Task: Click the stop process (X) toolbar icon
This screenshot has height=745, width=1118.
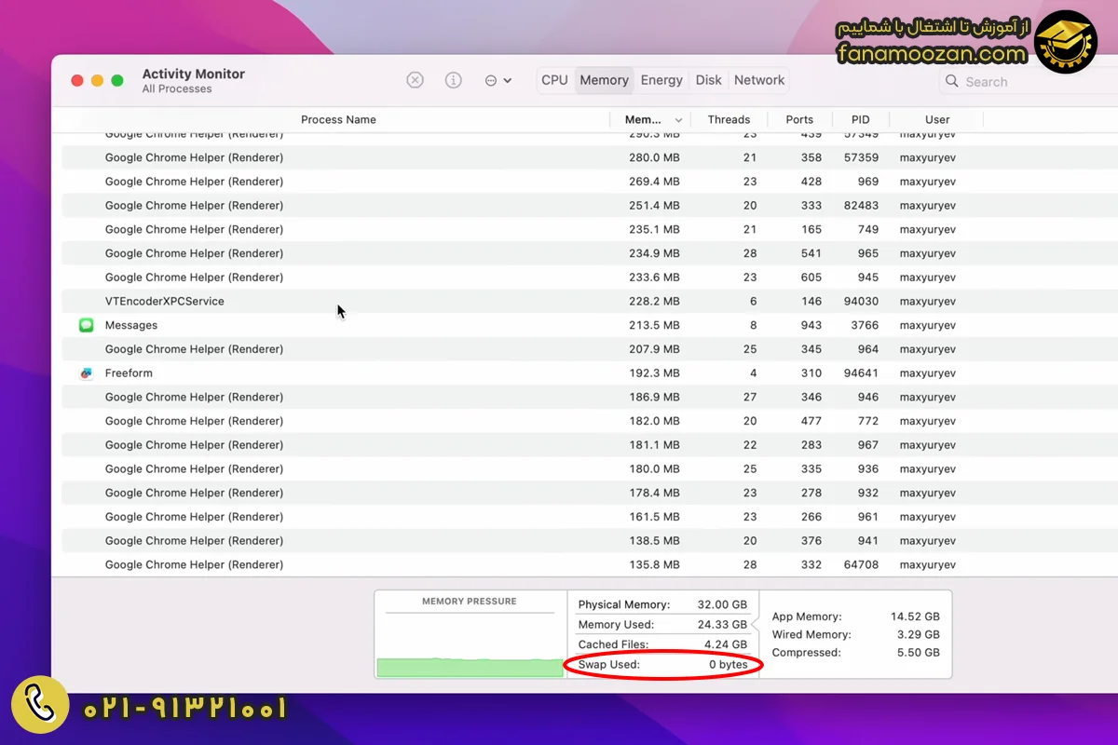Action: (x=416, y=80)
